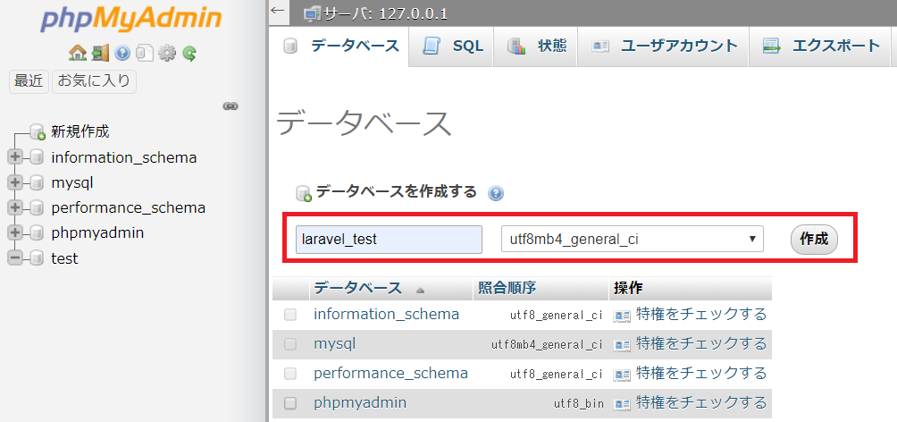Select information_schema in the sidebar tree

coord(124,157)
